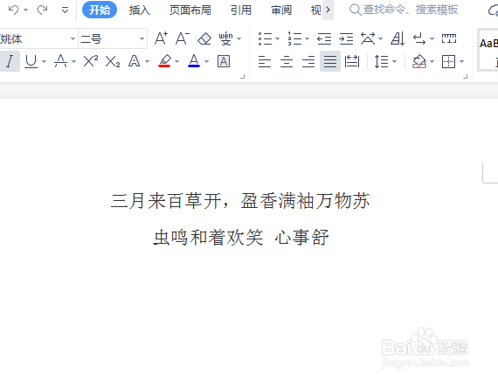Open the font color dropdown arrow
Screen dimensions: 498x381
click(207, 62)
